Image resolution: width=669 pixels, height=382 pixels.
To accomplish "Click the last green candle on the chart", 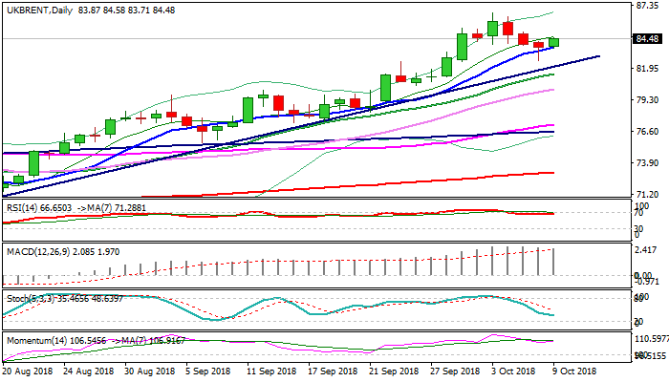I will (554, 42).
